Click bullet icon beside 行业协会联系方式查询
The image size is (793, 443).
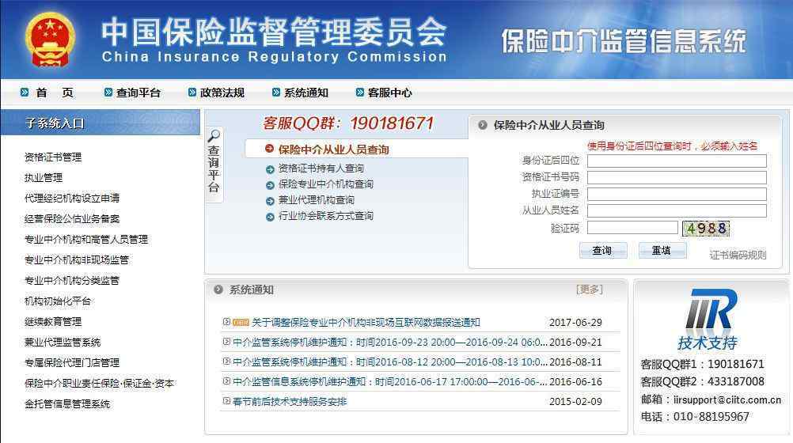point(270,218)
